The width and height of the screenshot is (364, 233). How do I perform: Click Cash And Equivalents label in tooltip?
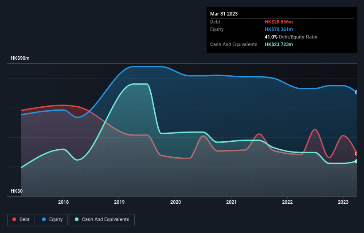234,44
